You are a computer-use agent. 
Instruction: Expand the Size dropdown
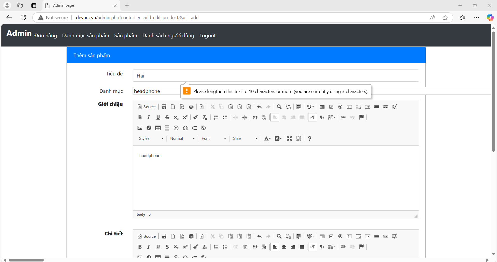pyautogui.click(x=245, y=139)
